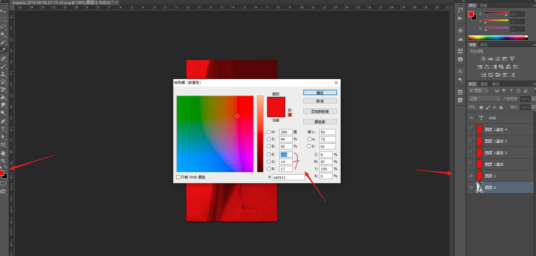Click the vertical hue slider bar
536x256 pixels.
point(260,134)
